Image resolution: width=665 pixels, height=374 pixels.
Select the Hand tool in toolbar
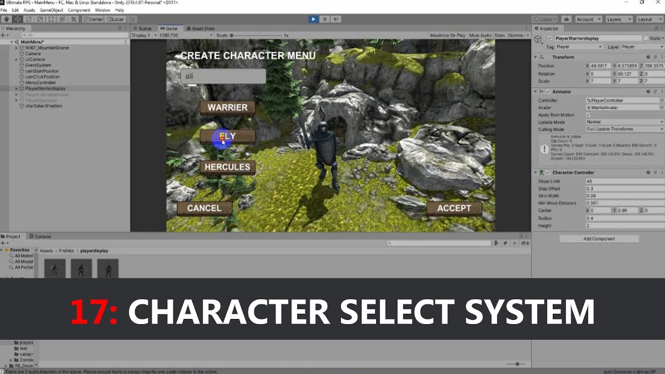(x=7, y=19)
